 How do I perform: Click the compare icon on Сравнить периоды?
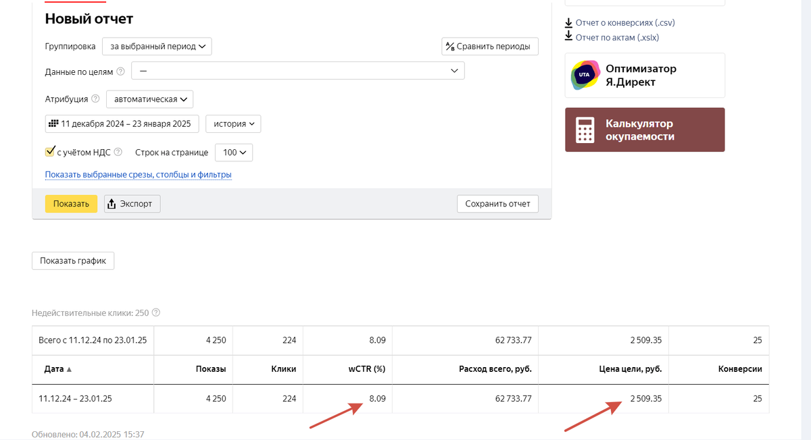click(x=450, y=46)
